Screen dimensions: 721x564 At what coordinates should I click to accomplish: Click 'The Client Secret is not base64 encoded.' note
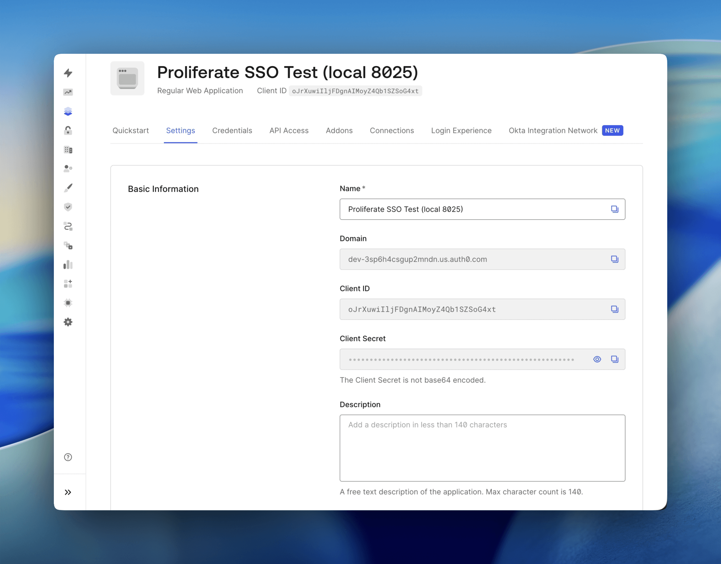[413, 380]
